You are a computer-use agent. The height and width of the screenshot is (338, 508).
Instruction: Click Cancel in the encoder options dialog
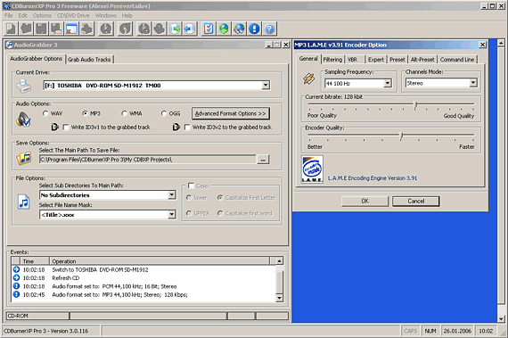click(x=415, y=202)
